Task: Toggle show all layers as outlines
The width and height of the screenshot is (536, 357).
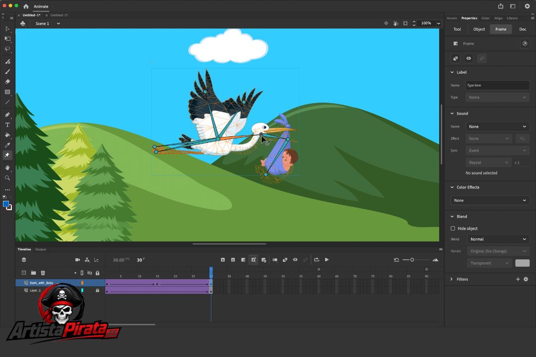Action: coord(82,273)
